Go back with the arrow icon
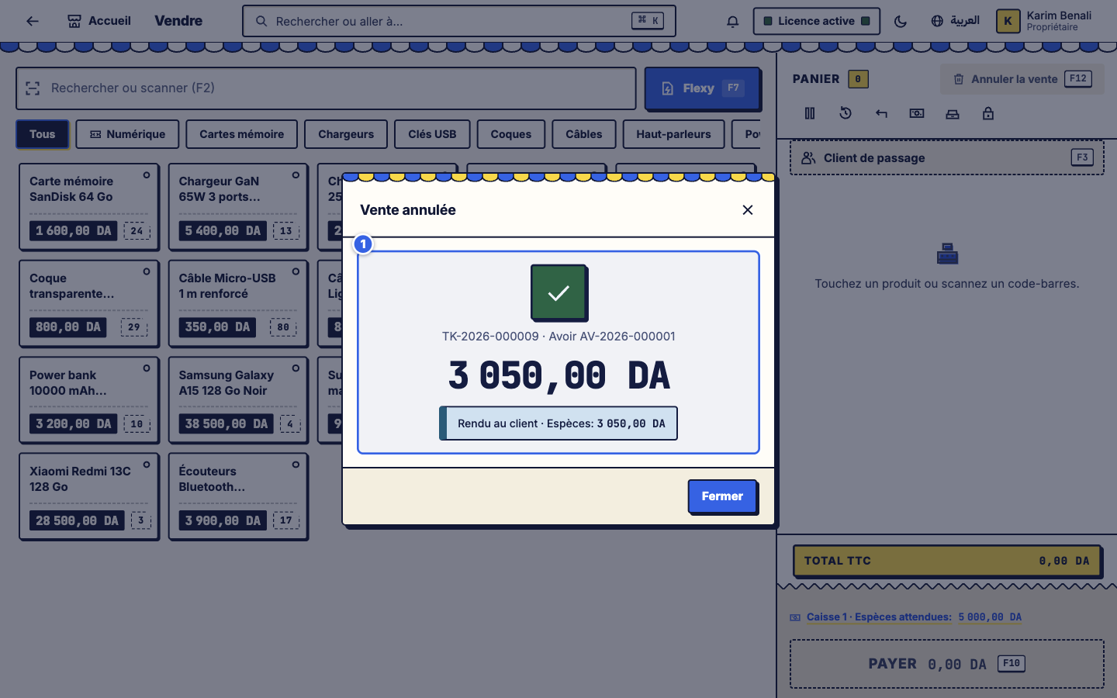 pos(32,21)
